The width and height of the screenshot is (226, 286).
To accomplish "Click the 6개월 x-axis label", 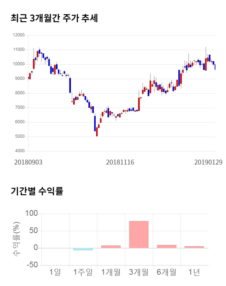I will 167,272.
